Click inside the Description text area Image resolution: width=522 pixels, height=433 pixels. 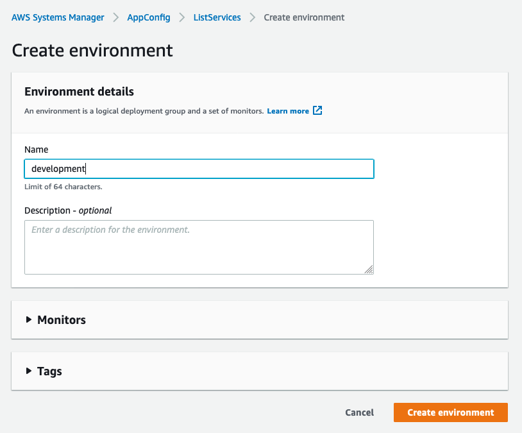tap(199, 247)
